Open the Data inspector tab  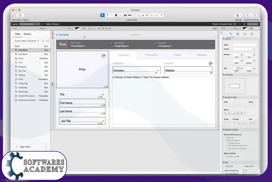(x=252, y=34)
